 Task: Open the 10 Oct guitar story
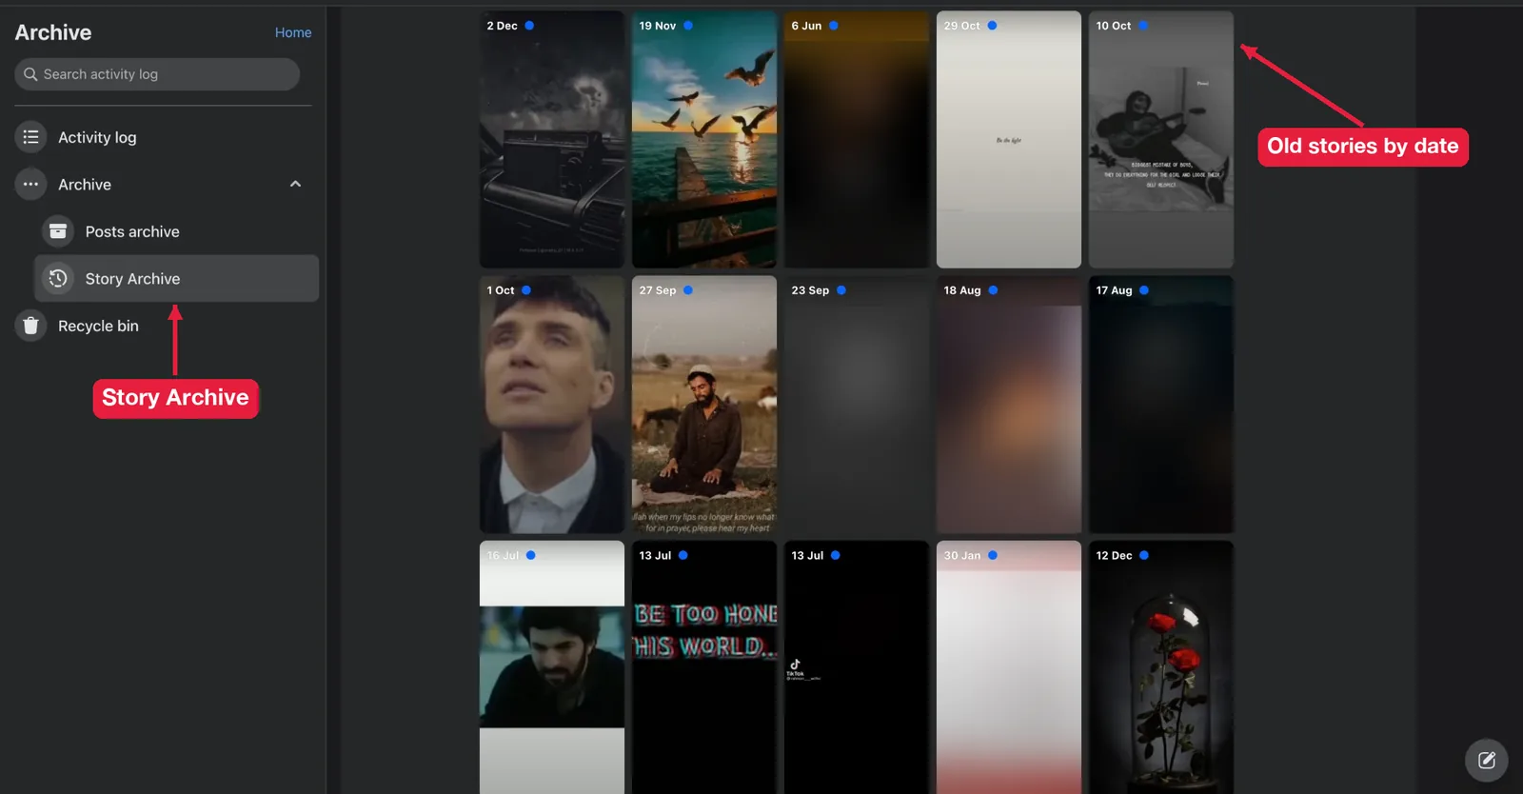click(1161, 139)
